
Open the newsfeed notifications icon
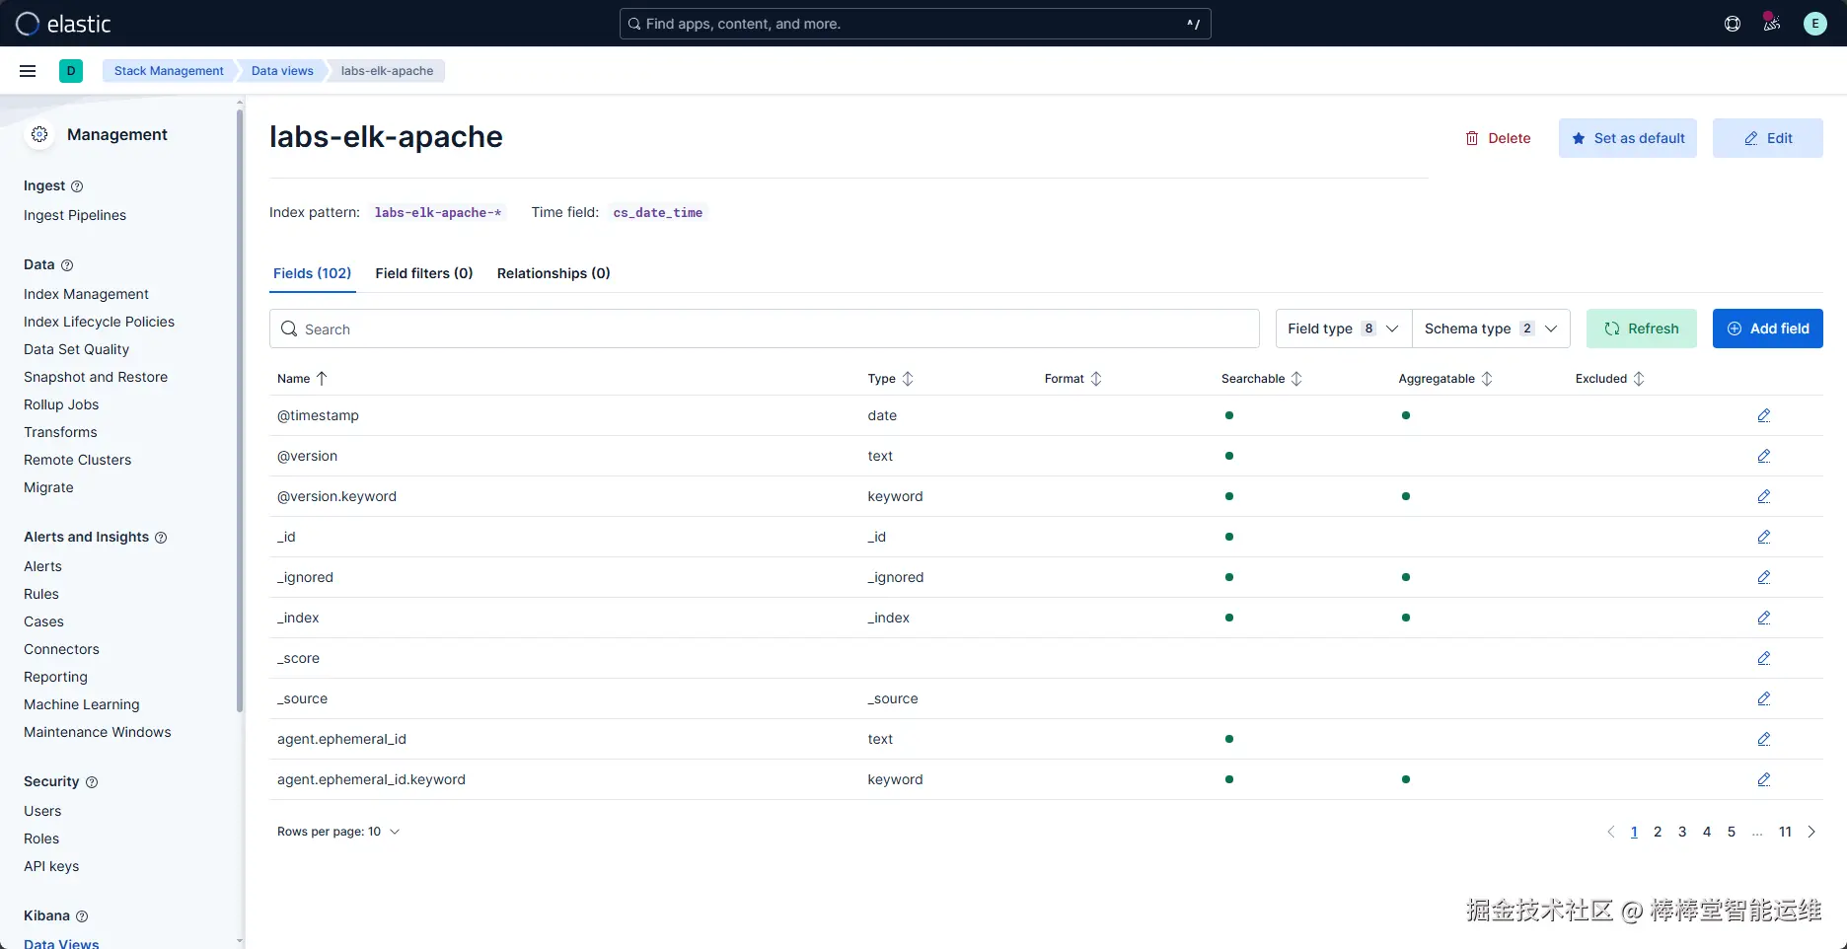tap(1772, 24)
